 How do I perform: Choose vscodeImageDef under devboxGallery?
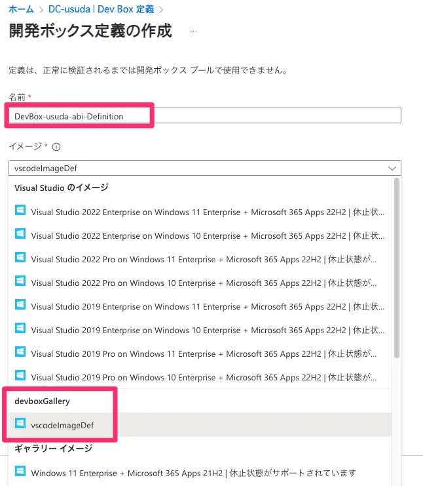(200, 424)
